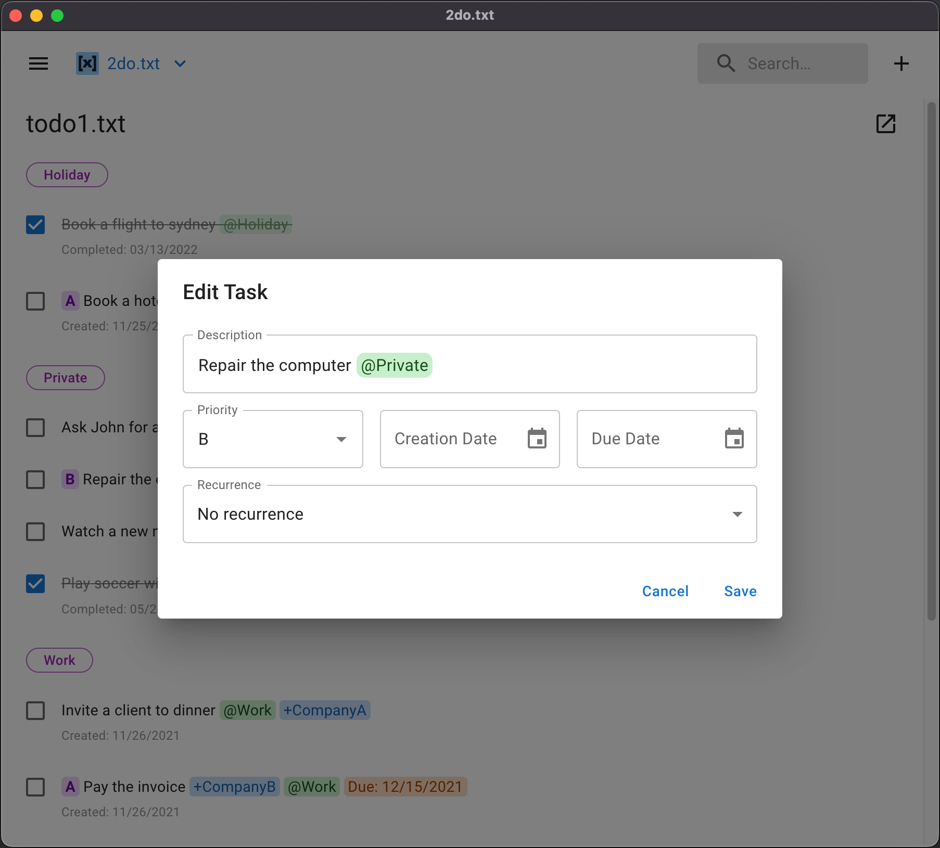This screenshot has width=940, height=848.
Task: Open the hamburger side menu
Action: [x=39, y=63]
